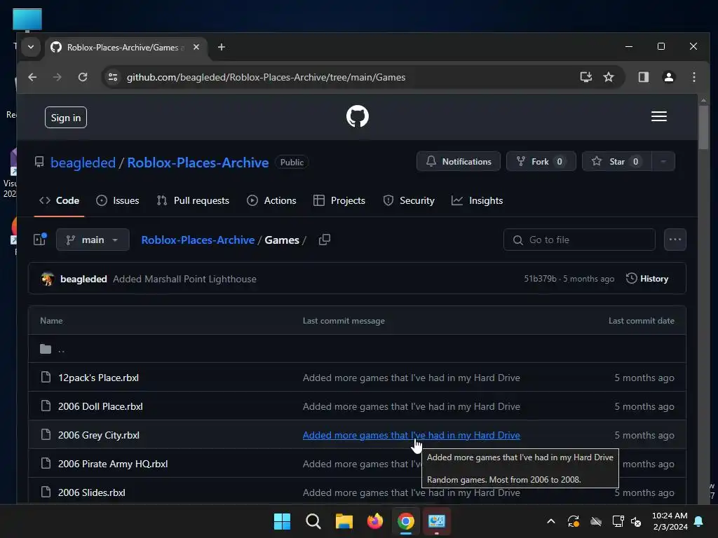Open a new browser tab
Screen dimensions: 718x538
coord(221,47)
